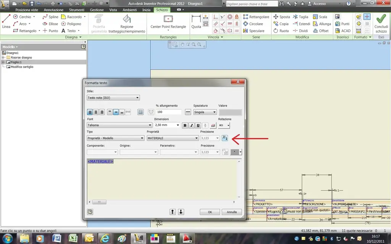
Task: Select the Ruota rotate tool
Action: [x=281, y=30]
